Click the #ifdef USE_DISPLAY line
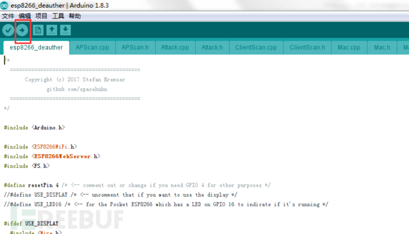This screenshot has width=409, height=234. 31,223
